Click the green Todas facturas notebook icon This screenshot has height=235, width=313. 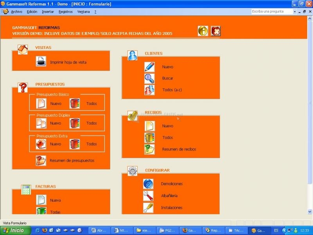tap(41, 210)
